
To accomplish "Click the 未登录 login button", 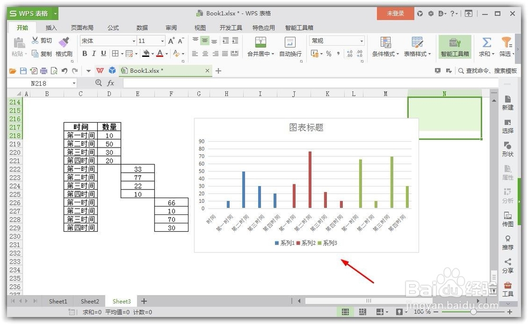I will click(x=395, y=13).
